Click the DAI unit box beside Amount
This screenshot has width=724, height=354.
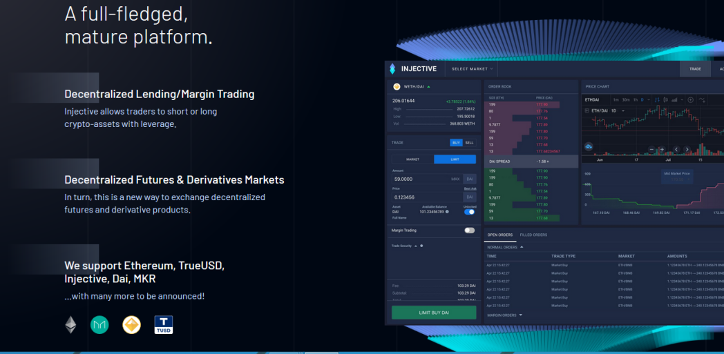(470, 179)
